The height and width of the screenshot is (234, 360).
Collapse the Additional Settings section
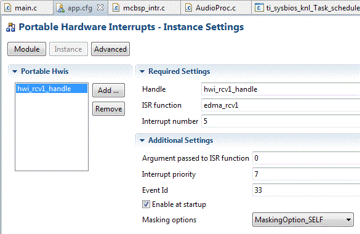[142, 140]
